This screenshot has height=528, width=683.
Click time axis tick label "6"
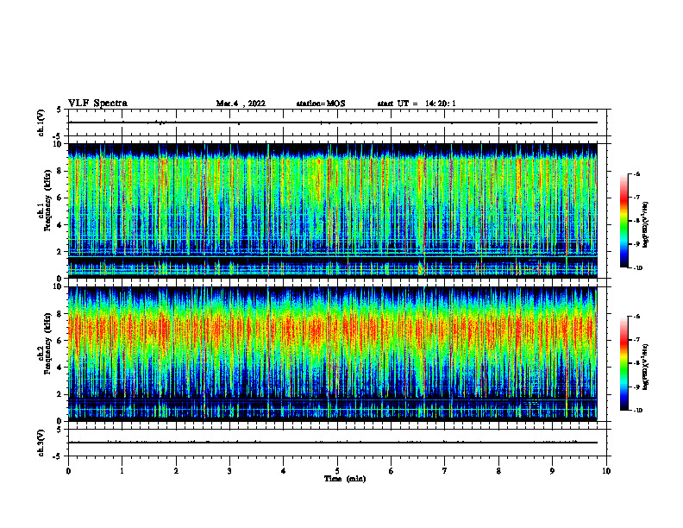click(x=392, y=471)
